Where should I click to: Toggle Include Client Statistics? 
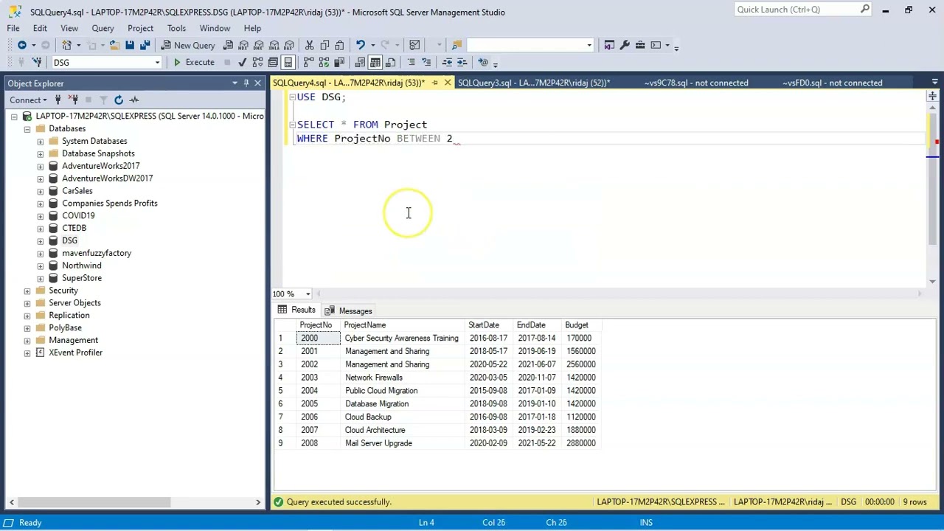pyautogui.click(x=339, y=63)
